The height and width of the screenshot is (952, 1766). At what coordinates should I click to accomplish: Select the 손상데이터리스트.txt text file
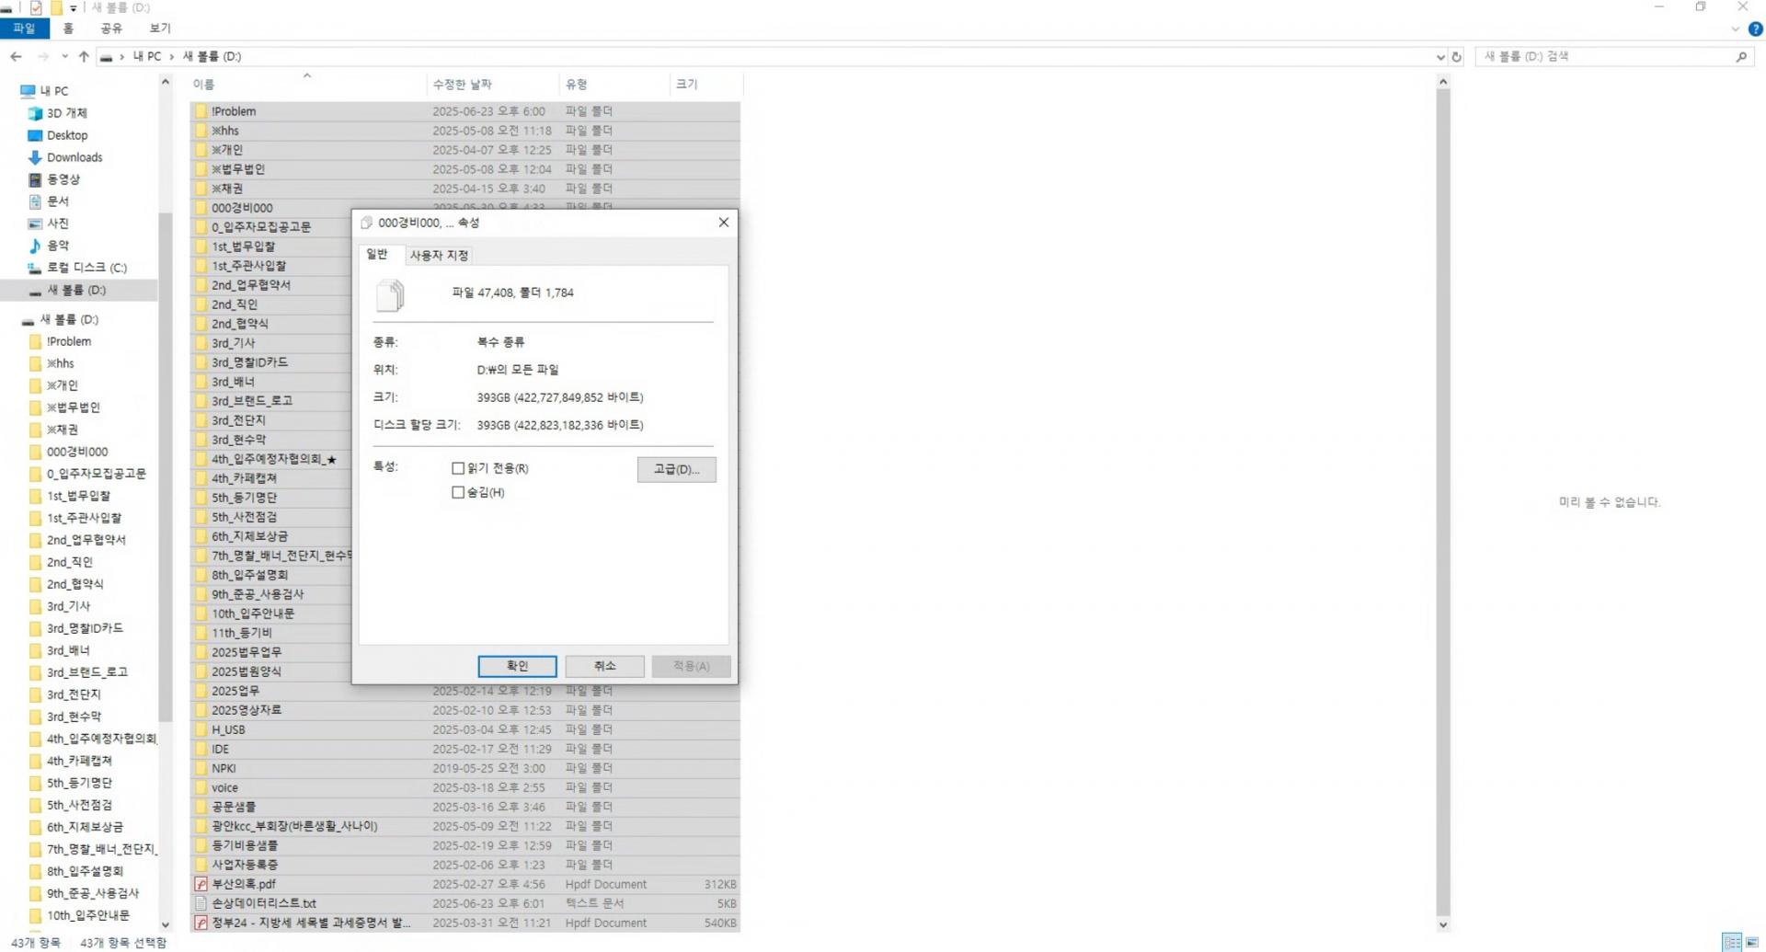(465, 903)
